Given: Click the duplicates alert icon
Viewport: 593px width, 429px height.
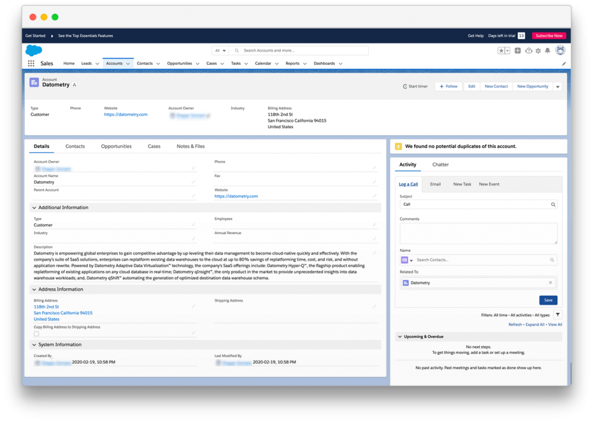Looking at the screenshot, I should (x=398, y=146).
